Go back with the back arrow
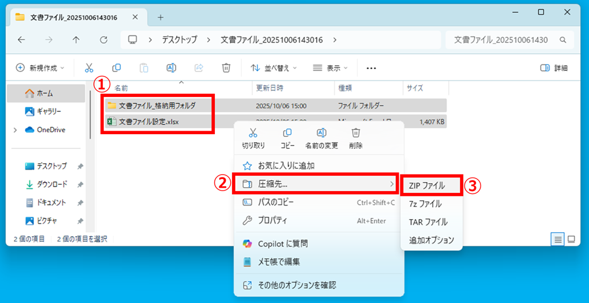The width and height of the screenshot is (589, 303). [21, 40]
